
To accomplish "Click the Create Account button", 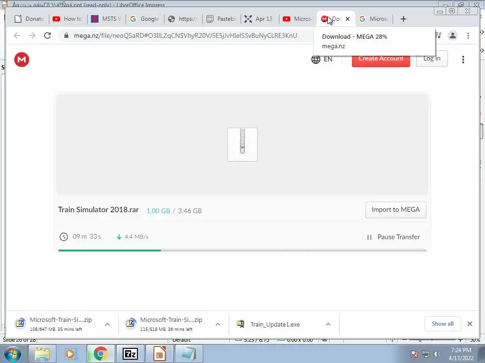I will coord(381,59).
